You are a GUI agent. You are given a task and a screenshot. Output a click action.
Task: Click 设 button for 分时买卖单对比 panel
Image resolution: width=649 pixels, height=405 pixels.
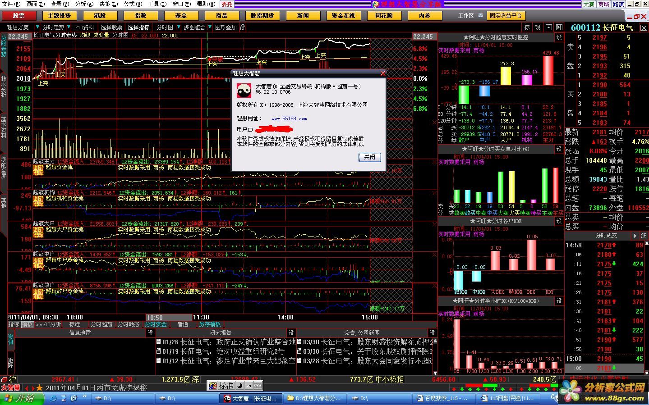559,149
